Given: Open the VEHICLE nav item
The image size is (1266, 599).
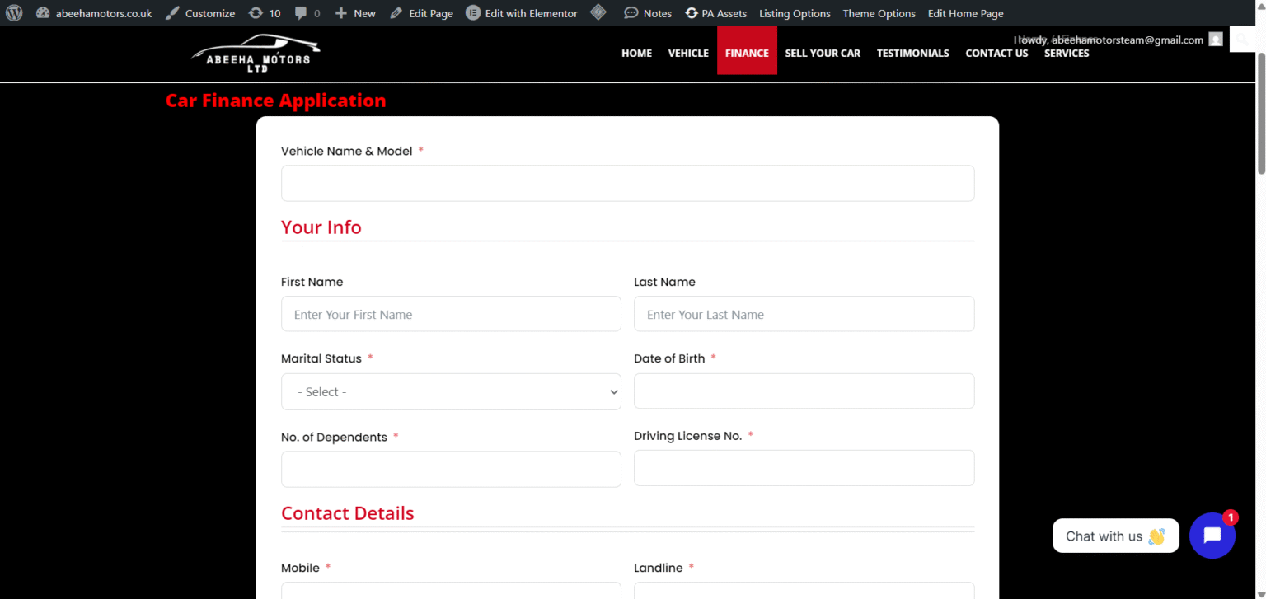Looking at the screenshot, I should pyautogui.click(x=688, y=53).
